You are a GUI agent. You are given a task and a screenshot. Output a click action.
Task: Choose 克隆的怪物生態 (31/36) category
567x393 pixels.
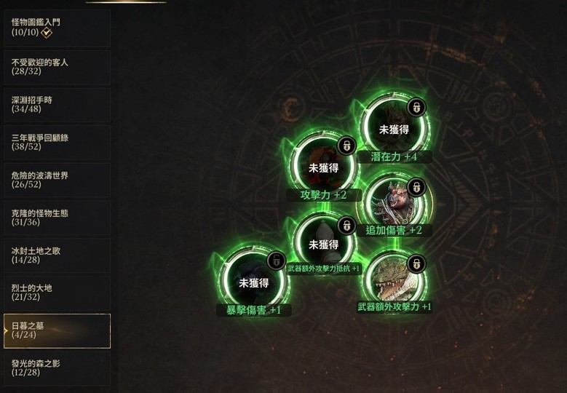(57, 218)
